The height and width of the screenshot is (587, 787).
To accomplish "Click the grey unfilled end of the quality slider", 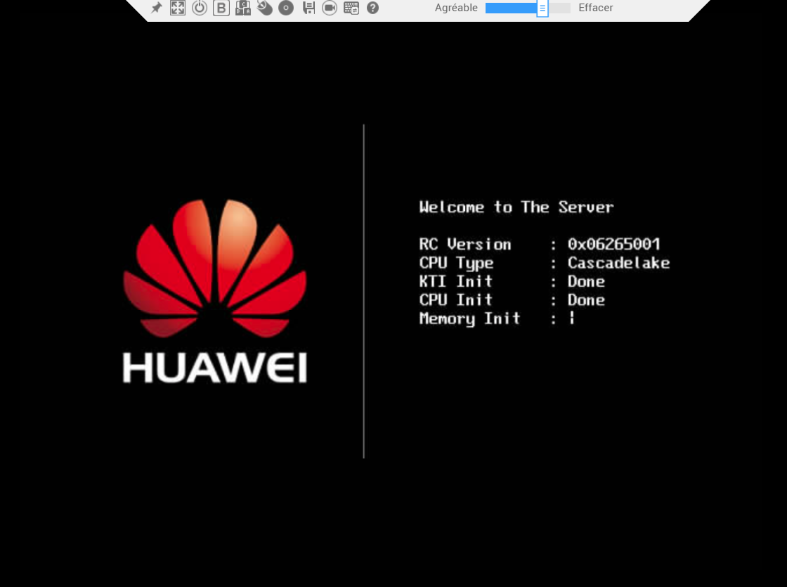I will [559, 8].
